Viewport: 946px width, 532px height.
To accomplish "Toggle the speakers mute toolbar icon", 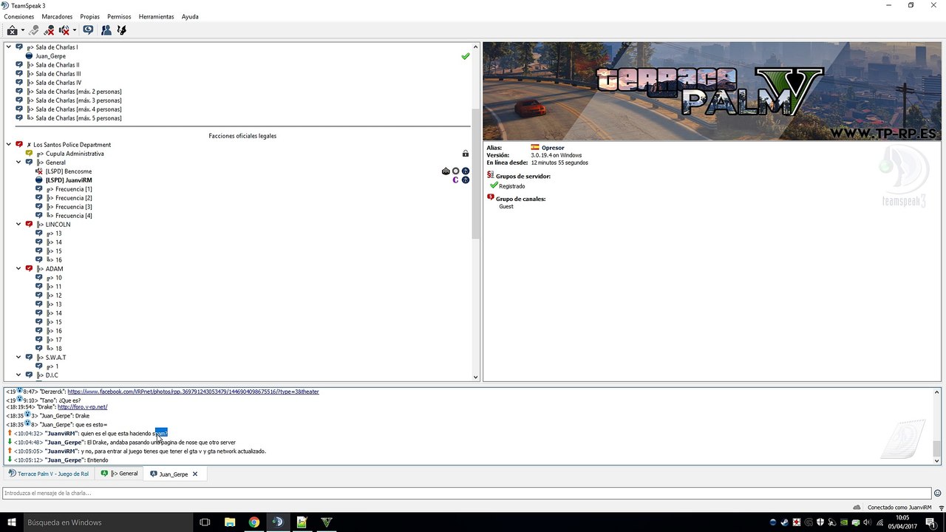I will (64, 30).
